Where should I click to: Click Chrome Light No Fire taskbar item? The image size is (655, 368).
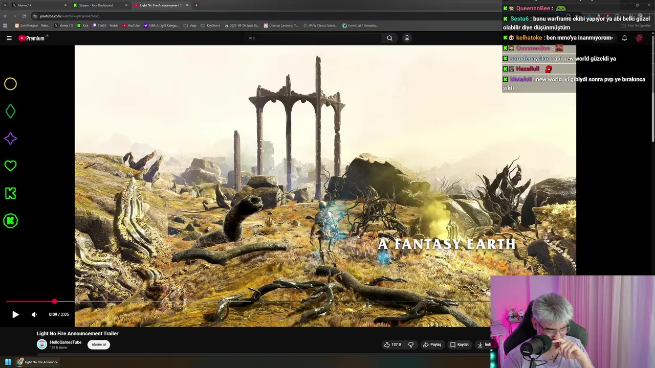click(37, 362)
